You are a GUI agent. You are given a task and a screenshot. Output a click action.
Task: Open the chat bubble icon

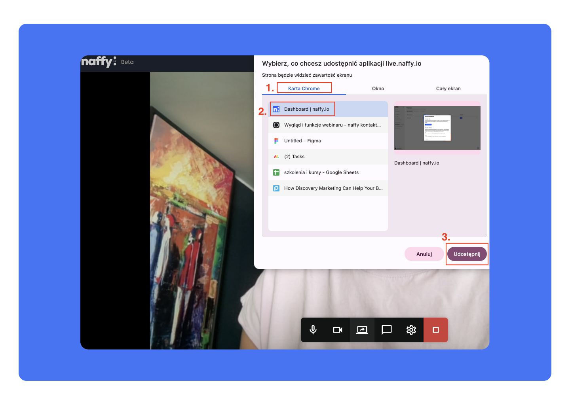[x=387, y=329]
